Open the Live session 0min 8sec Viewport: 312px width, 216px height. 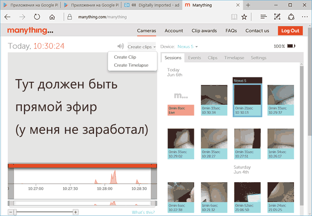(x=181, y=100)
